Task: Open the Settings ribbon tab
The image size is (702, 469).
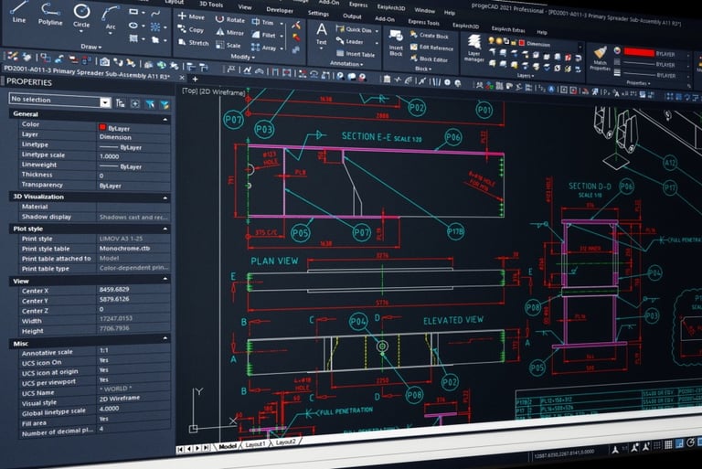Action: coord(318,13)
